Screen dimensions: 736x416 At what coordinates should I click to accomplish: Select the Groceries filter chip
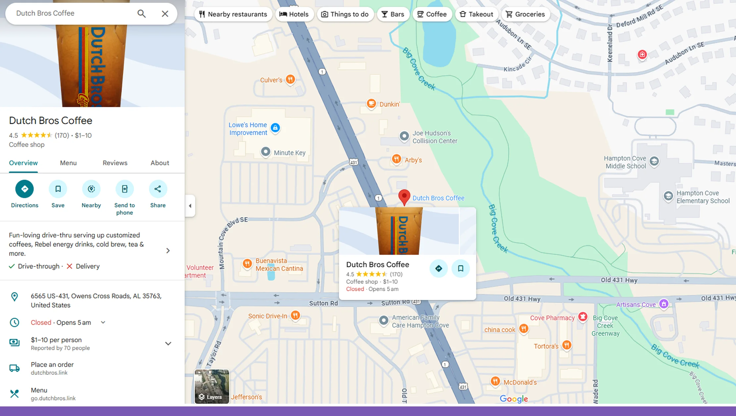click(x=525, y=14)
